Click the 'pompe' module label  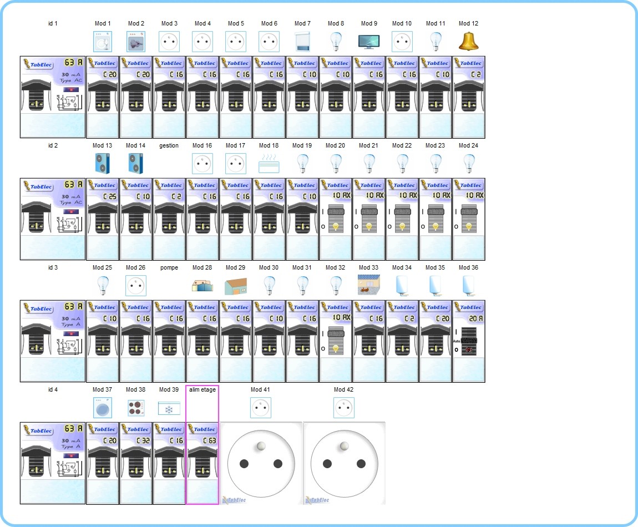[169, 268]
